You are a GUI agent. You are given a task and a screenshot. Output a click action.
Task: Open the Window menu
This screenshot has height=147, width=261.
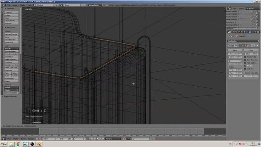click(23, 5)
